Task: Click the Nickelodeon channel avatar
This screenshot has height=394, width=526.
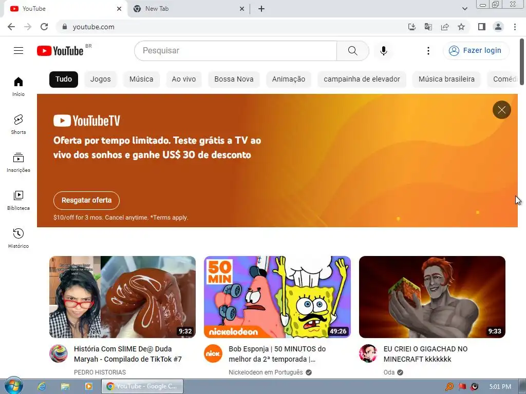Action: [x=213, y=353]
